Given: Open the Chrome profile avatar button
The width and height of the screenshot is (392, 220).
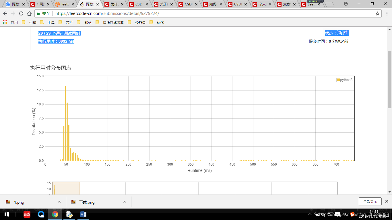Looking at the screenshot, I should tap(346, 4).
